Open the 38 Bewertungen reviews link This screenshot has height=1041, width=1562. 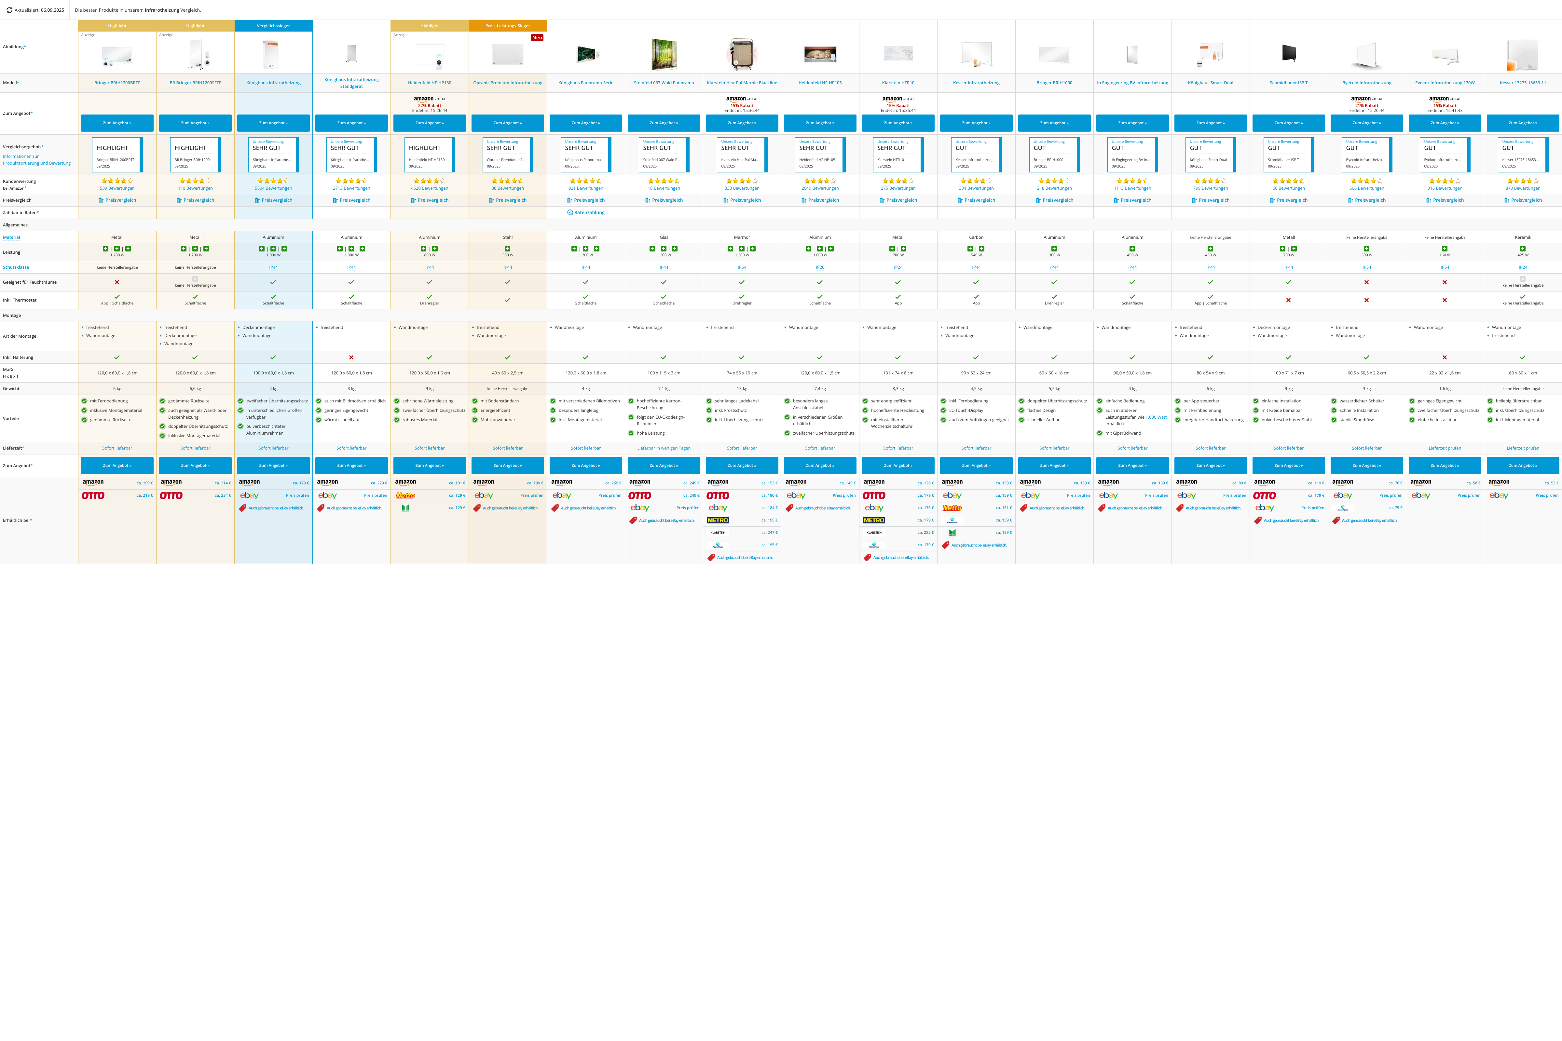pyautogui.click(x=507, y=188)
